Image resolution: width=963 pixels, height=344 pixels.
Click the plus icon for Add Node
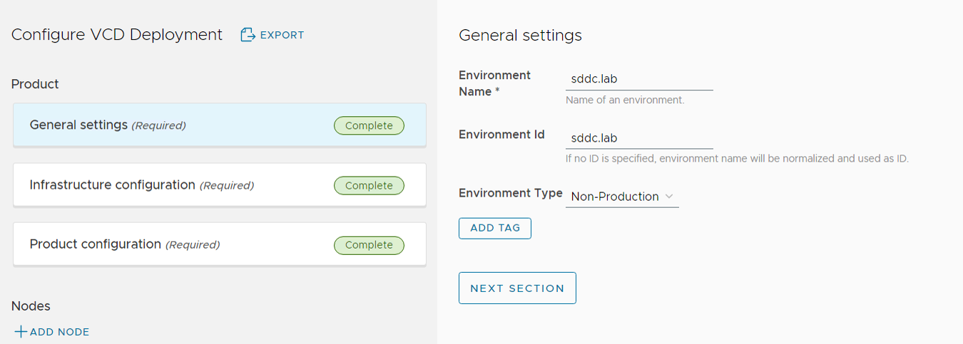pyautogui.click(x=21, y=332)
